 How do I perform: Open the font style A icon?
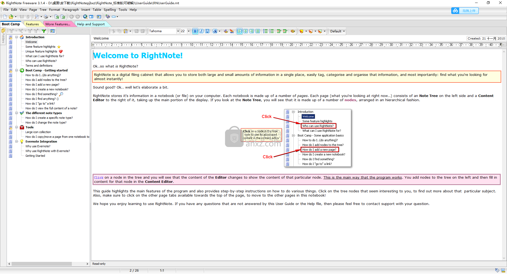(x=215, y=31)
